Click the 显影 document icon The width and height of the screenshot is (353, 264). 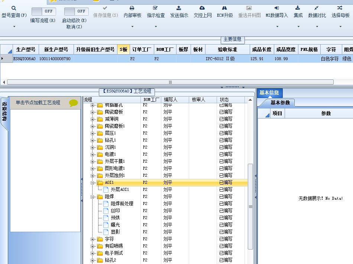[106, 232]
